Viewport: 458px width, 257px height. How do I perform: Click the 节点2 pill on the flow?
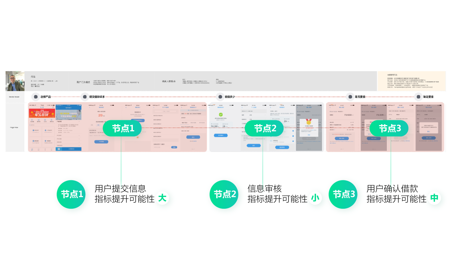click(x=264, y=128)
